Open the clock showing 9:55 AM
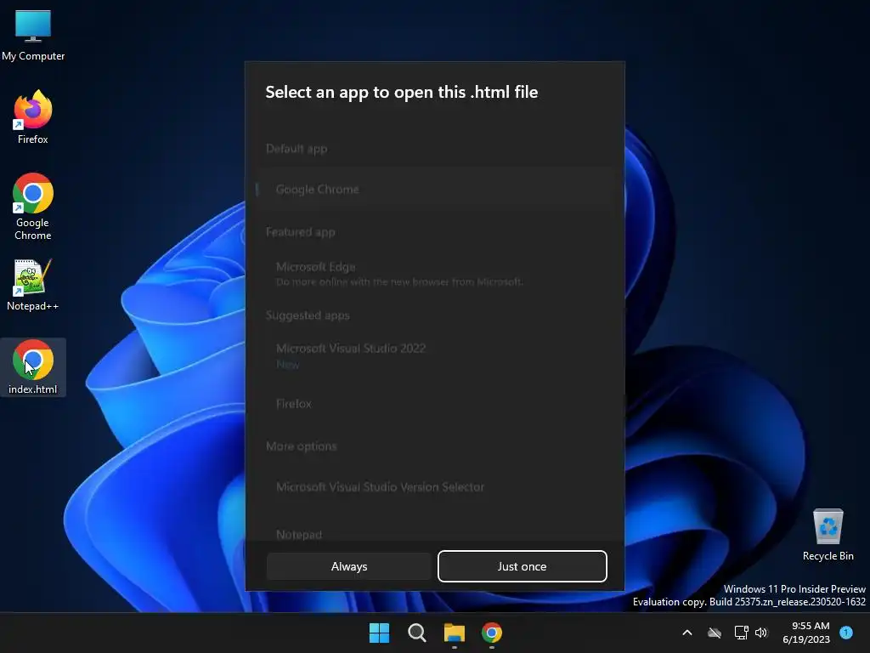This screenshot has height=653, width=870. coord(806,633)
